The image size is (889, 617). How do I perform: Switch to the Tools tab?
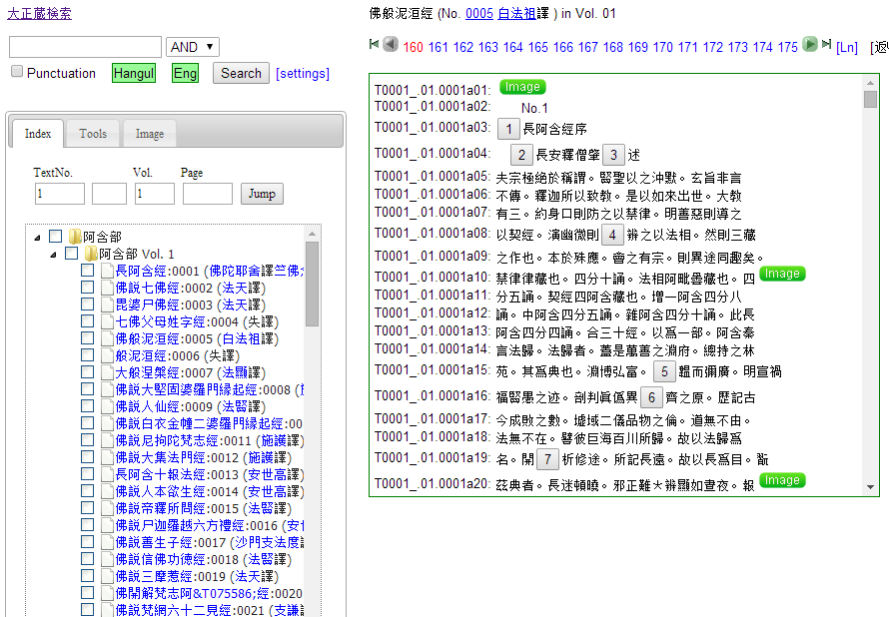pyautogui.click(x=93, y=134)
